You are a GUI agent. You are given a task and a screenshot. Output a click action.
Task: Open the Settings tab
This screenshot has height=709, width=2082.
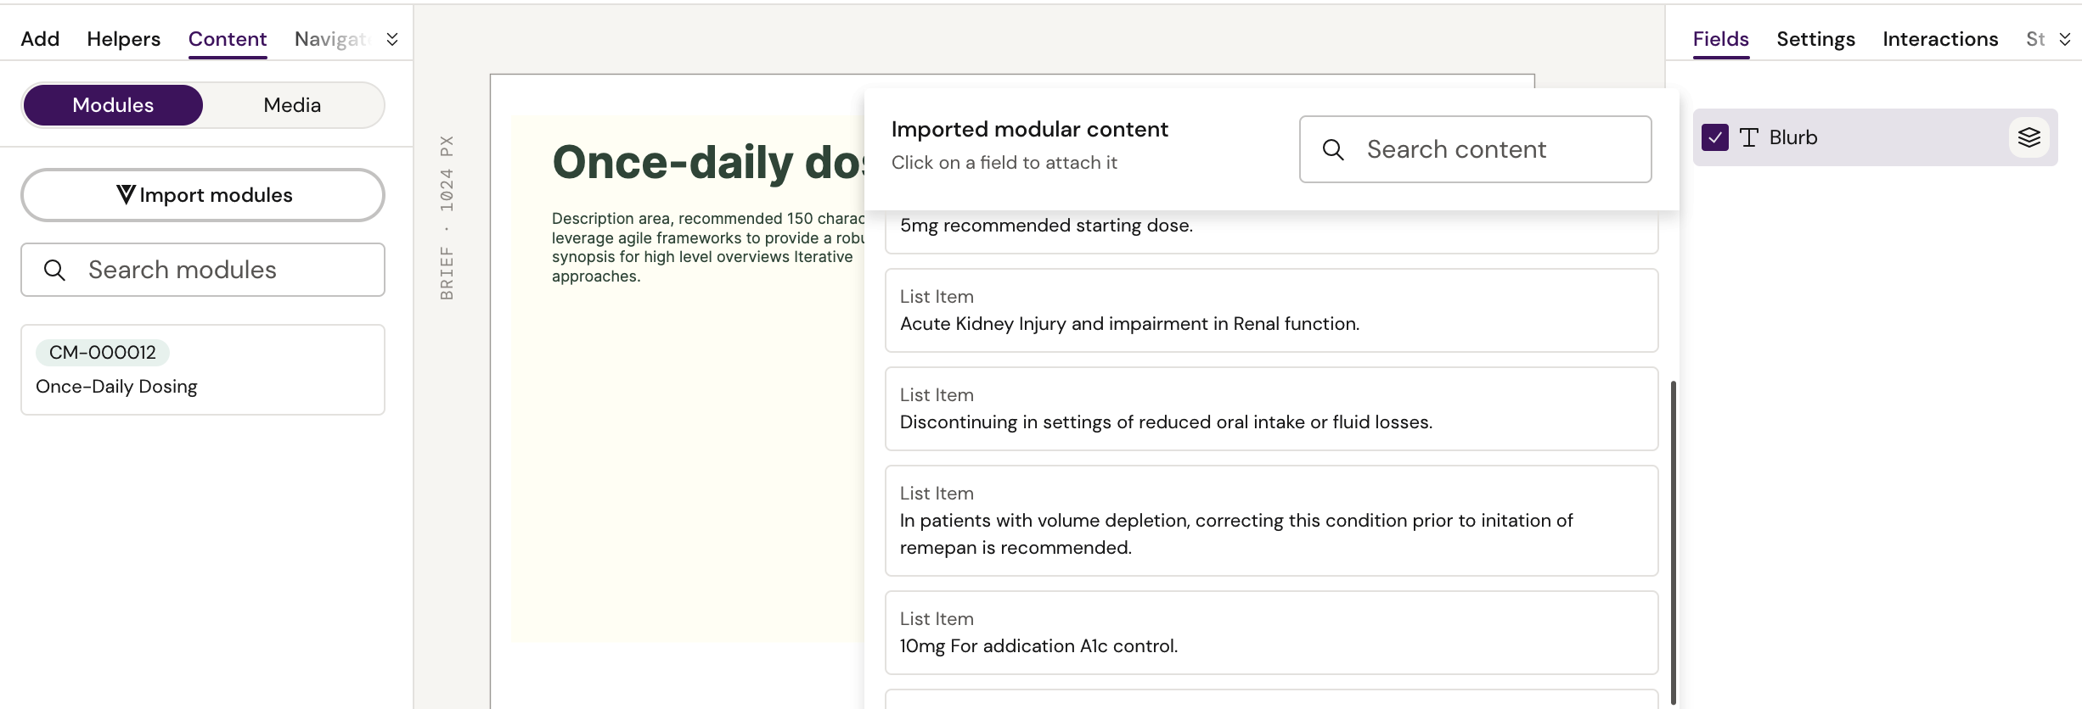(1815, 39)
